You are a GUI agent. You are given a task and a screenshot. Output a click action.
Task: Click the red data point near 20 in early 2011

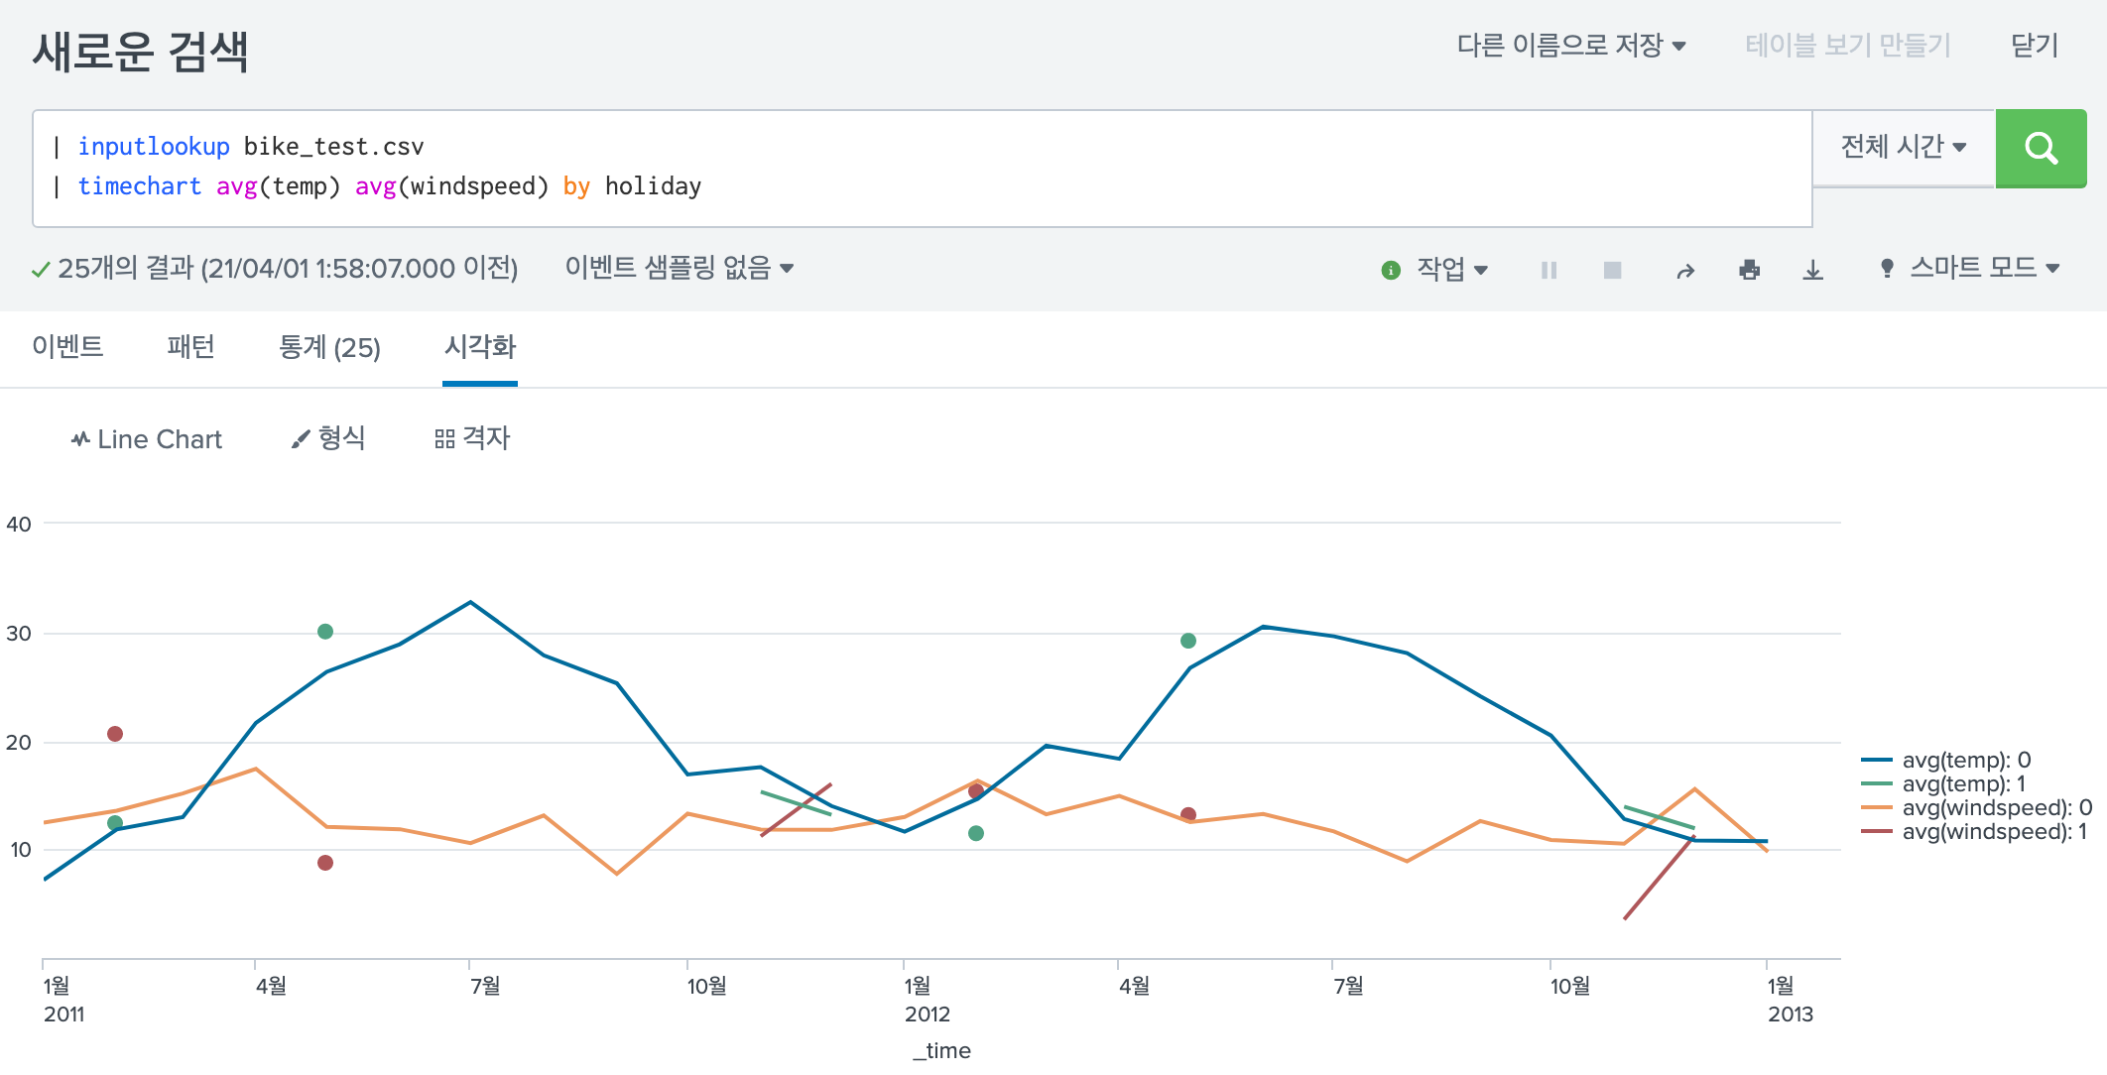[115, 734]
